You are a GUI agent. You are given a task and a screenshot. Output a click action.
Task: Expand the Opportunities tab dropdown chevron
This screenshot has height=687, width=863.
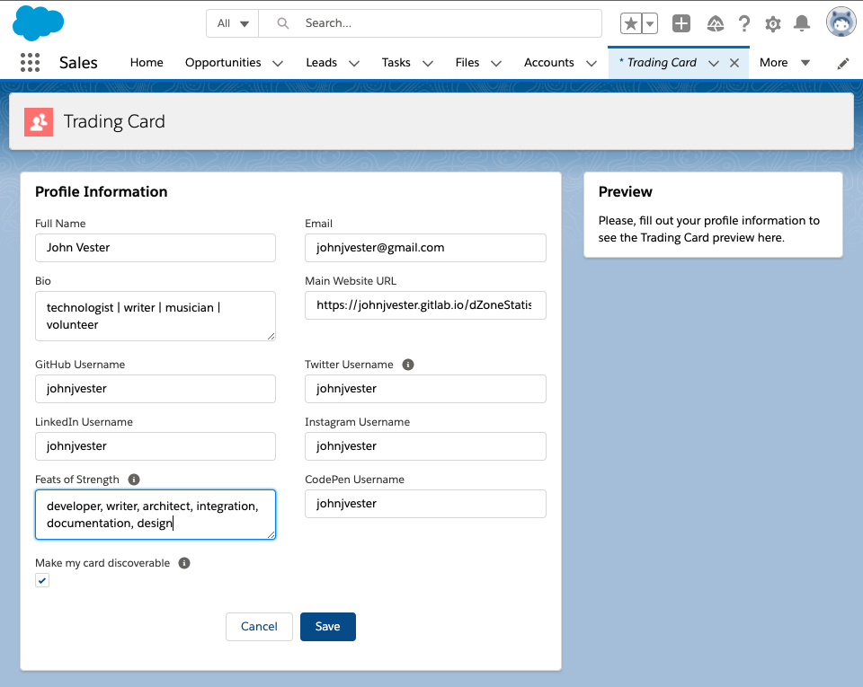coord(278,63)
